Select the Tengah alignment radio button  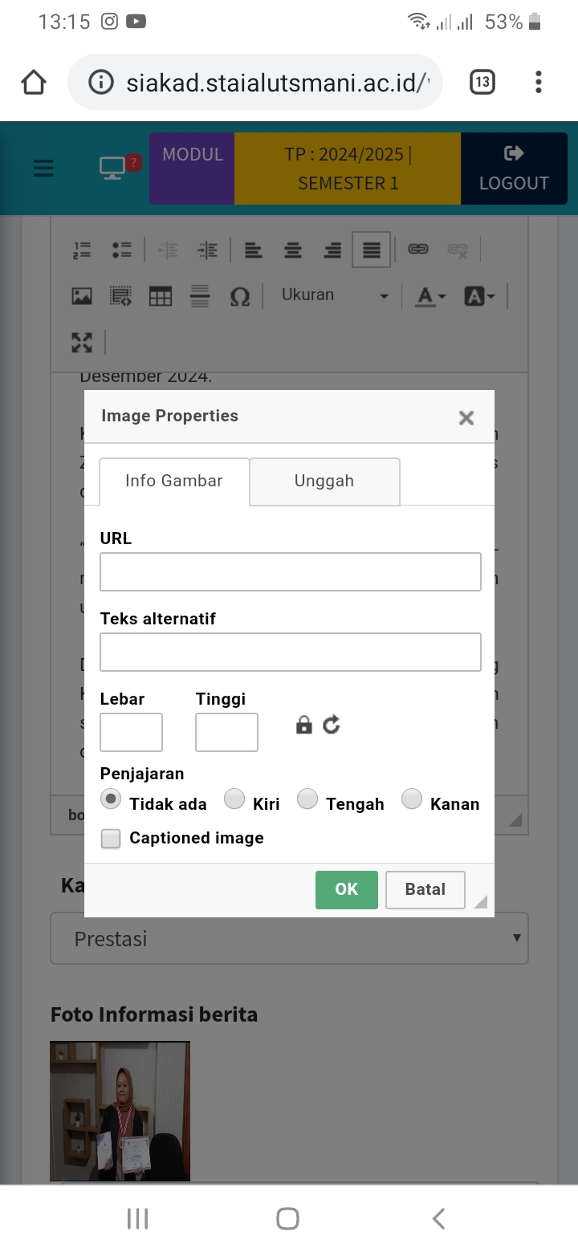pos(307,799)
